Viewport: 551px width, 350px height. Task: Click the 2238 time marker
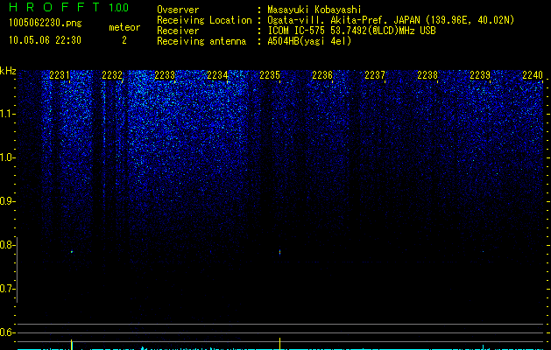click(427, 75)
